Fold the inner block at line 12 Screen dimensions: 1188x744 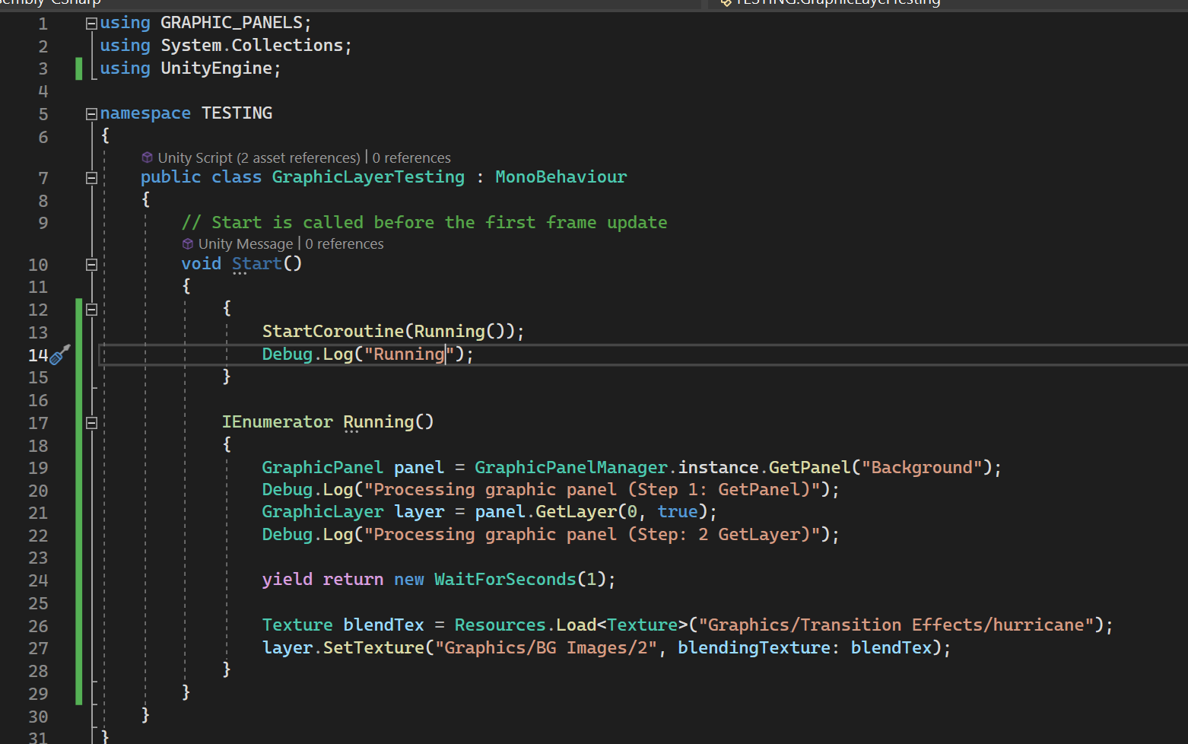click(91, 310)
